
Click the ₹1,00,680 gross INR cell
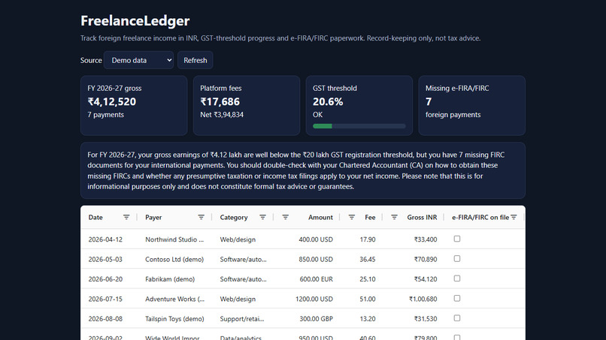pos(423,299)
